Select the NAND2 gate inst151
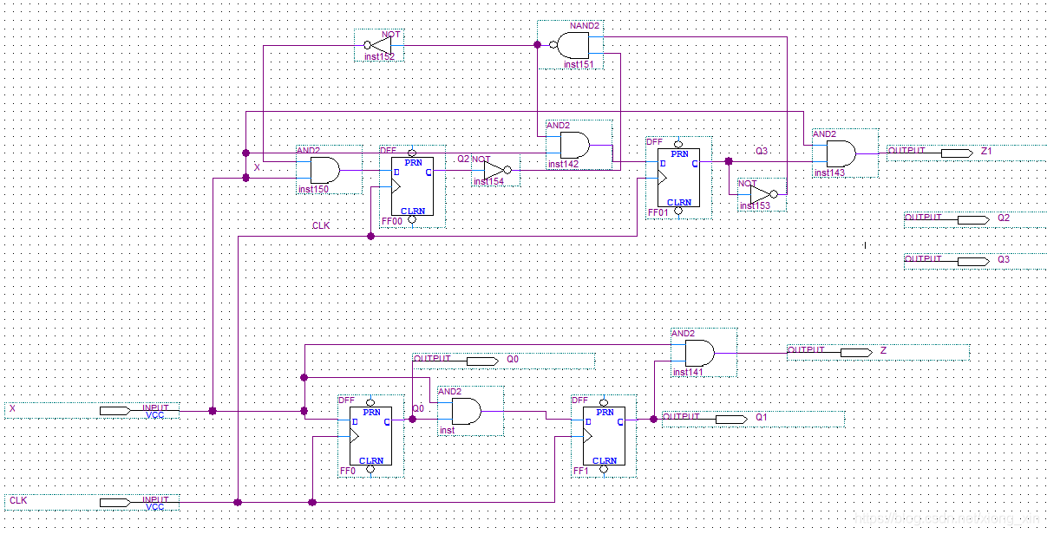1047x534 pixels. [x=570, y=45]
